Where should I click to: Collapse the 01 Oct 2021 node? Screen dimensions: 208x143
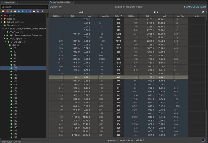click(x=6, y=42)
